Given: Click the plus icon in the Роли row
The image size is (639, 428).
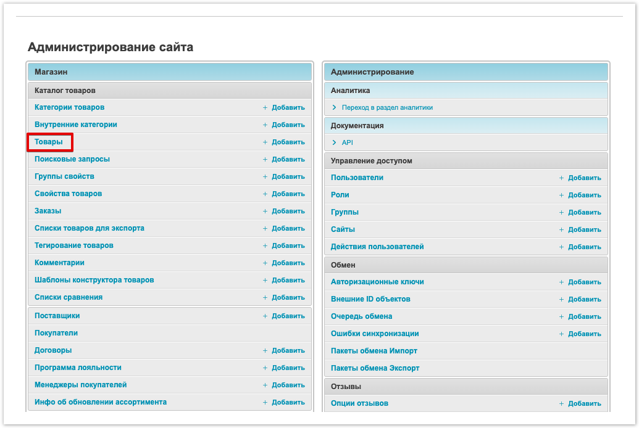Looking at the screenshot, I should (x=562, y=195).
